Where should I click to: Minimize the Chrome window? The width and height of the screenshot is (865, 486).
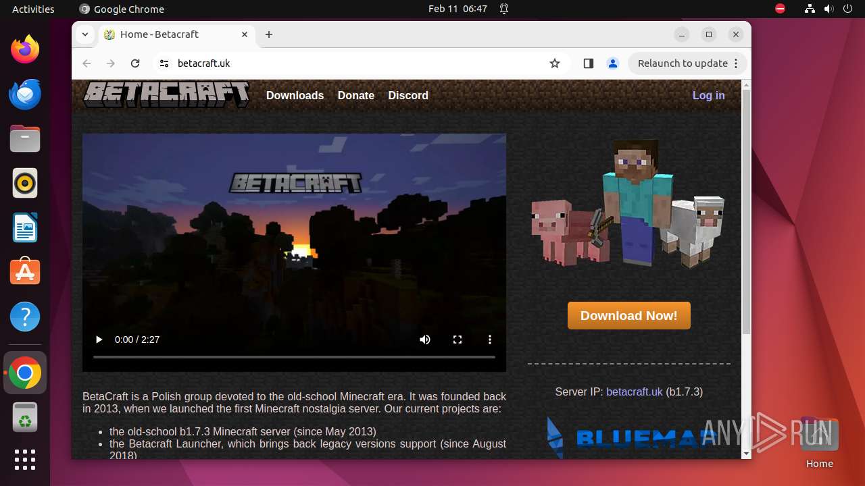[682, 34]
